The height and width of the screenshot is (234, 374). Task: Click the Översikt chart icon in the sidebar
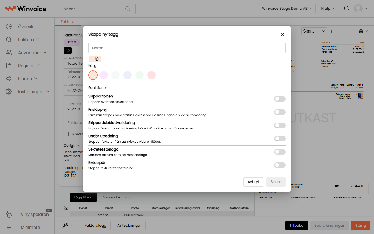pyautogui.click(x=9, y=27)
